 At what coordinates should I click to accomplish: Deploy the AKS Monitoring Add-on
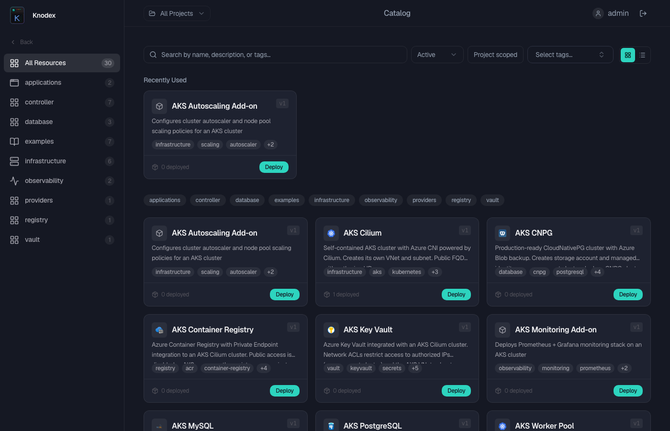click(628, 391)
